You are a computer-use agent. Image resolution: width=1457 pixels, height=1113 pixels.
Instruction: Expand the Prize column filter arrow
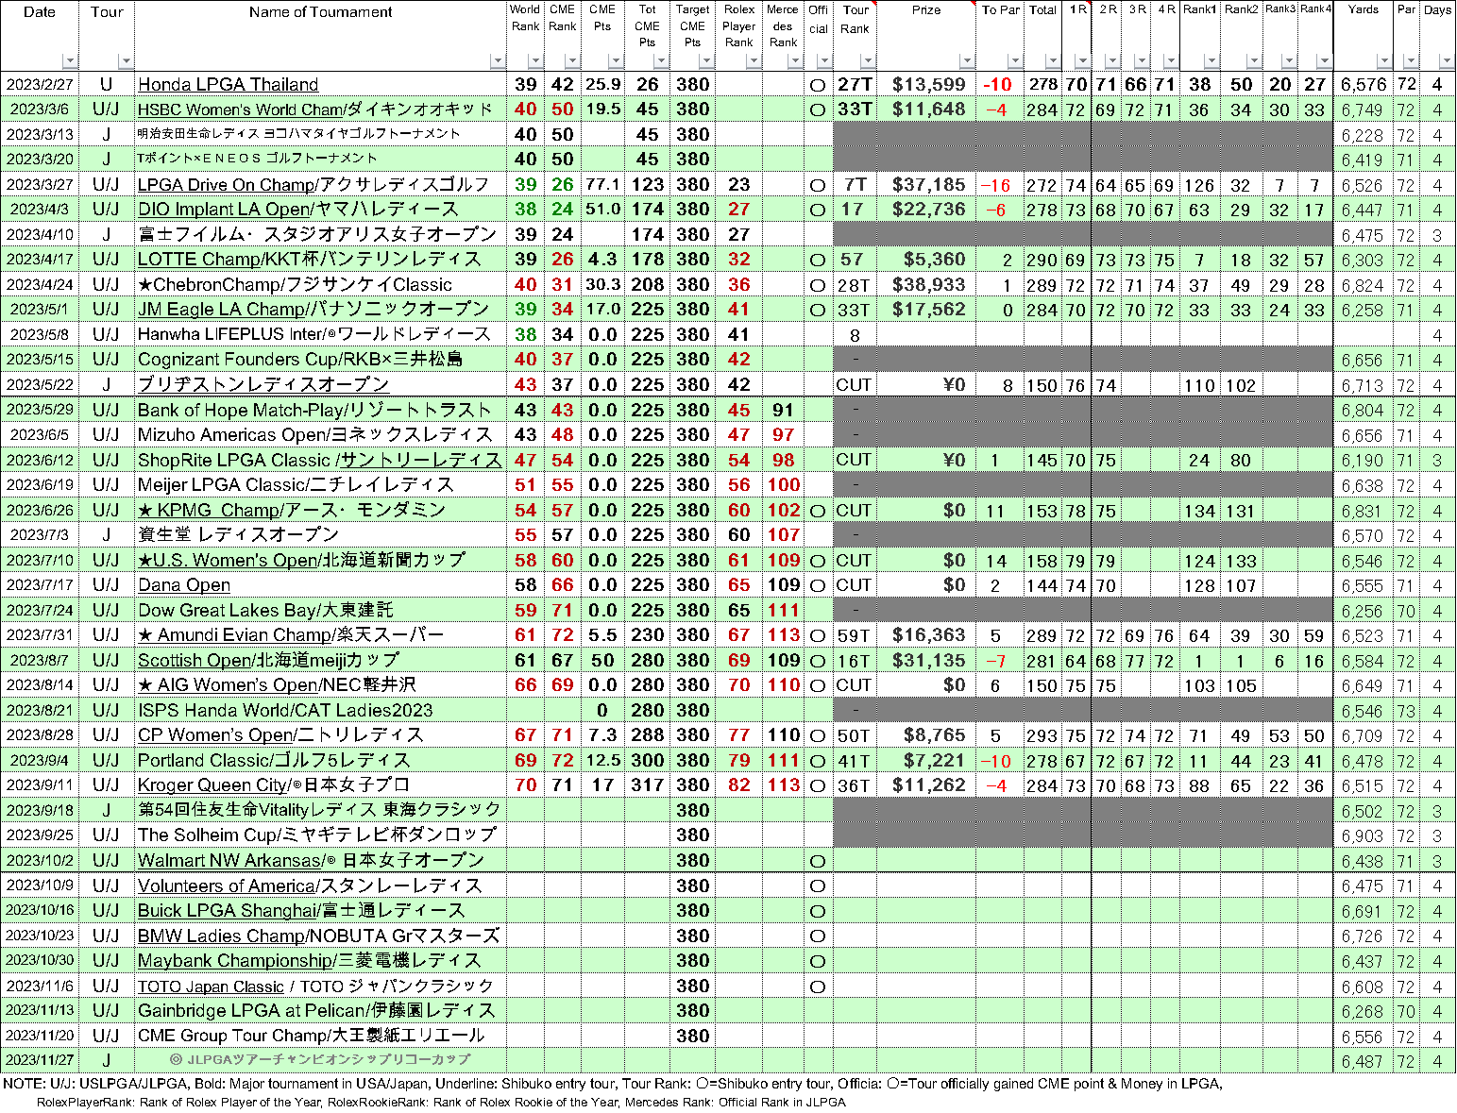(x=965, y=61)
